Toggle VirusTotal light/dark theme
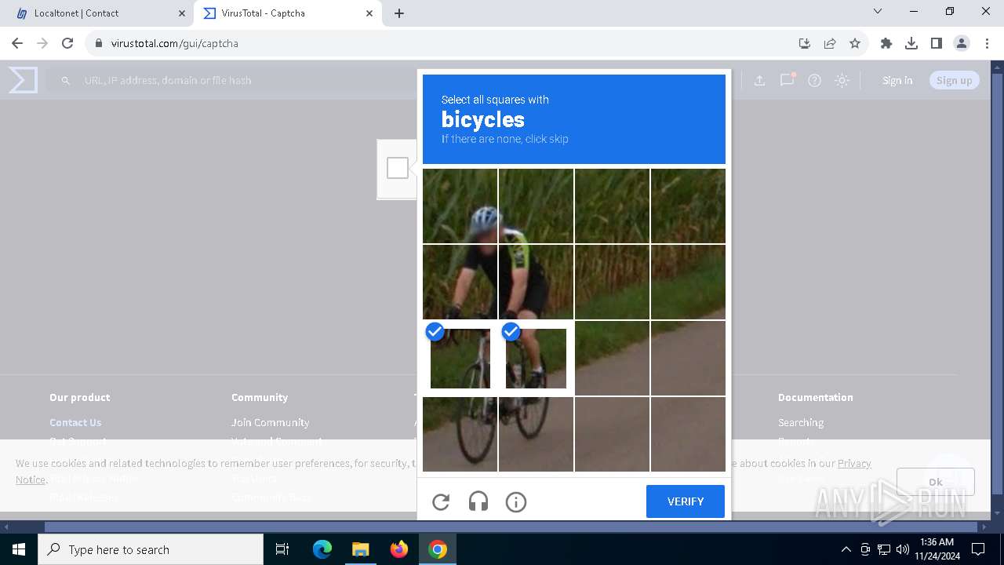This screenshot has width=1004, height=565. 842,80
